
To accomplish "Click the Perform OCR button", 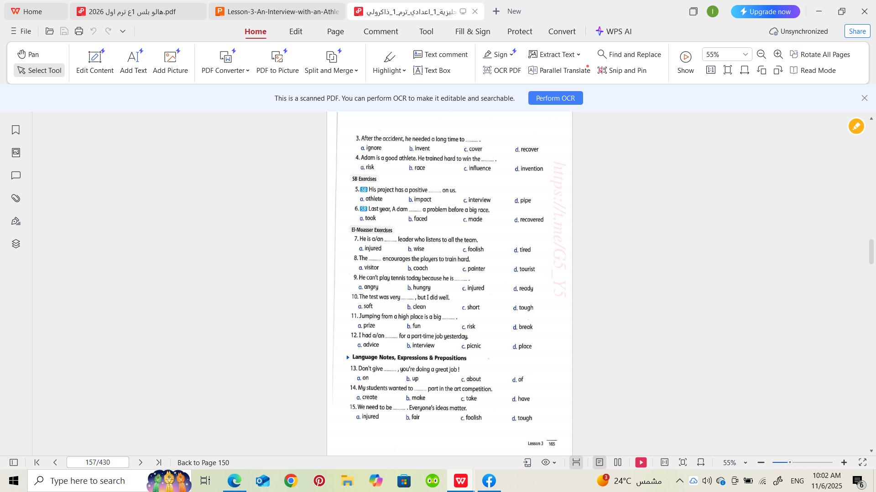I will 555,98.
